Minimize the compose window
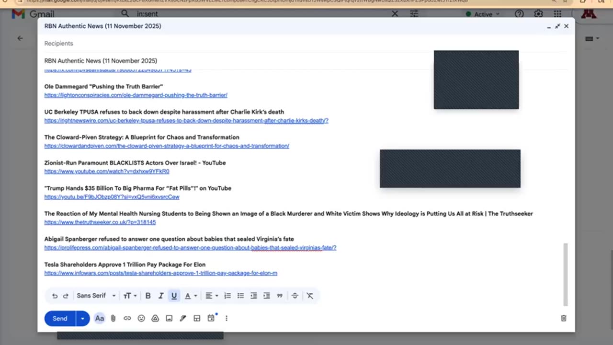 549,26
